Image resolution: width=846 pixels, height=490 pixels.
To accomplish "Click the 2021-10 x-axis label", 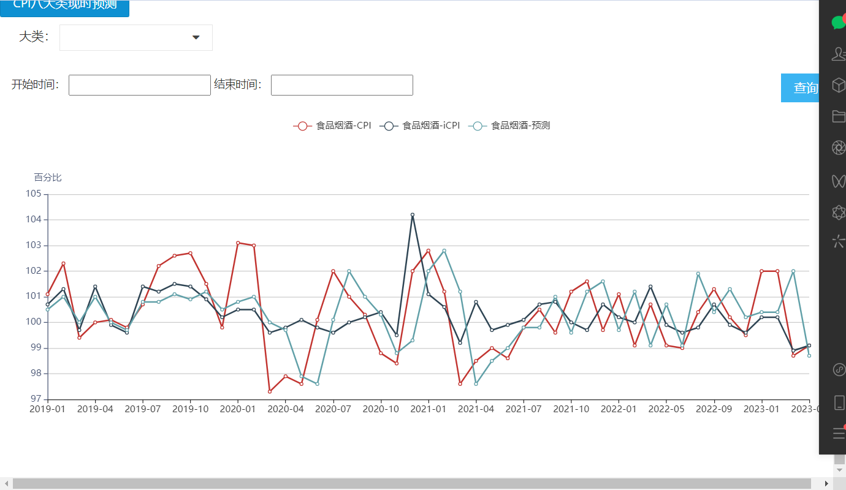I will 571,409.
